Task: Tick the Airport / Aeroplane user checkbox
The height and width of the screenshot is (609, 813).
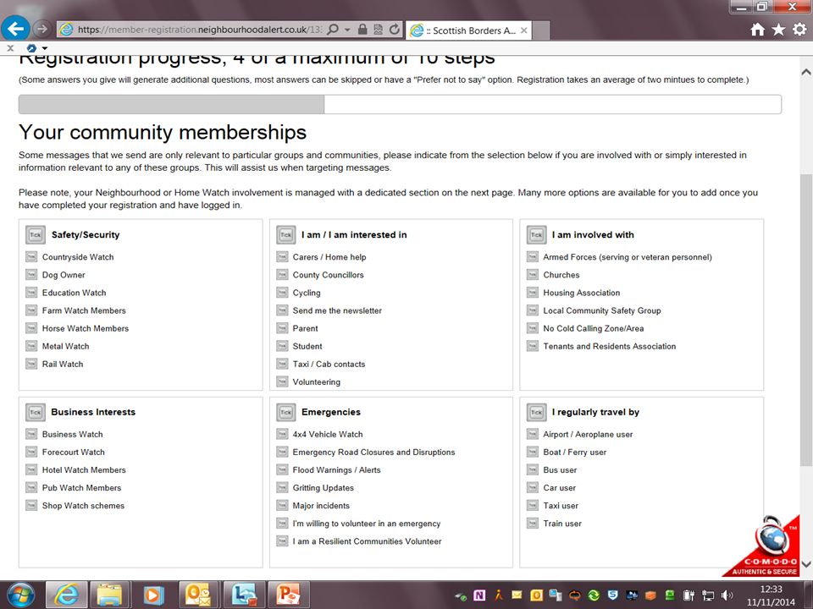Action: pos(533,434)
